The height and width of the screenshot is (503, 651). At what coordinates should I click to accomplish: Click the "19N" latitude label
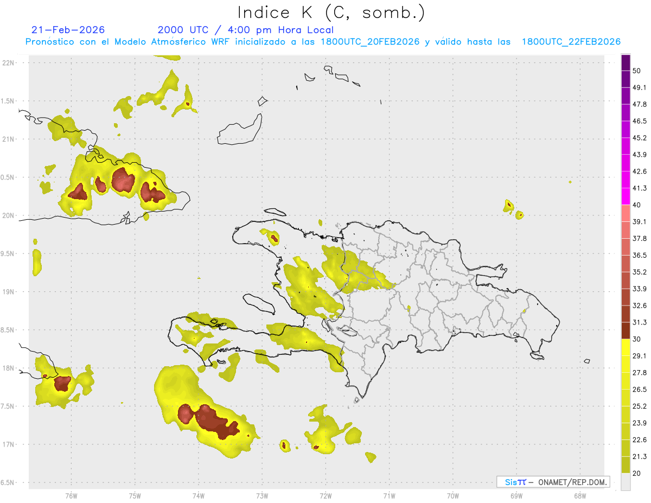[8, 291]
